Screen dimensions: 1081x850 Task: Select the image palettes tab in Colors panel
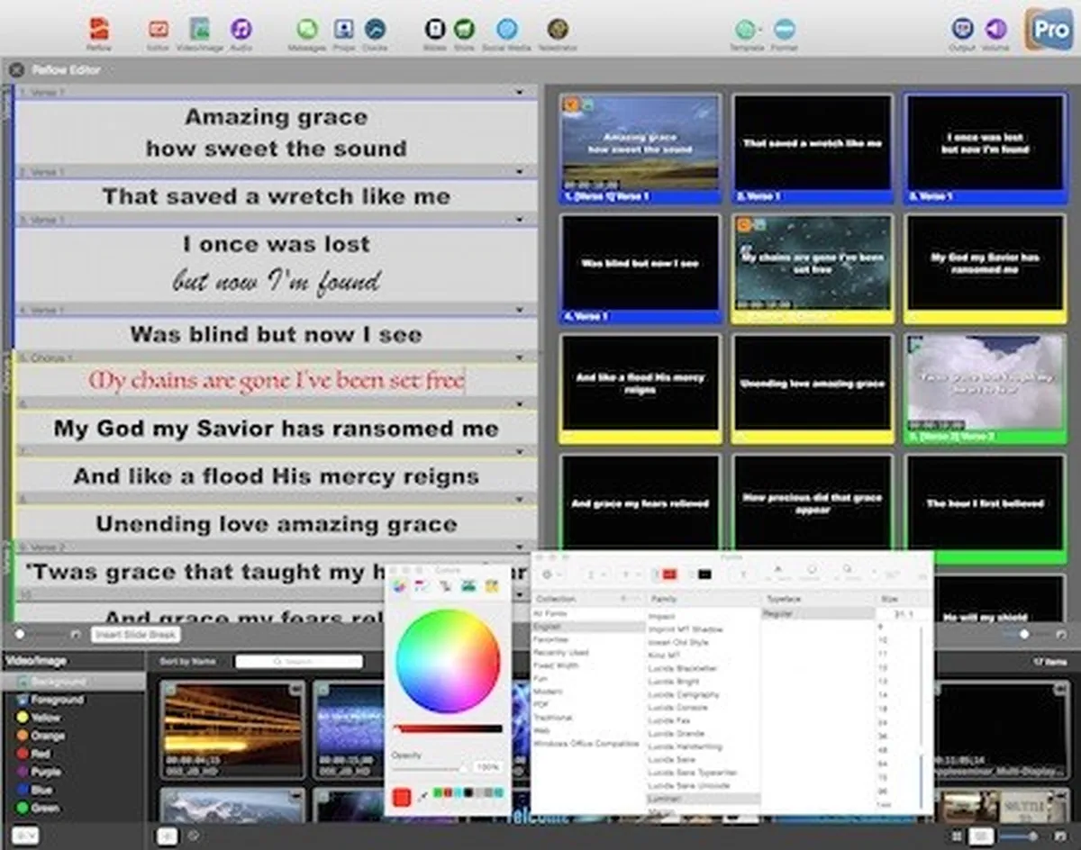[468, 586]
